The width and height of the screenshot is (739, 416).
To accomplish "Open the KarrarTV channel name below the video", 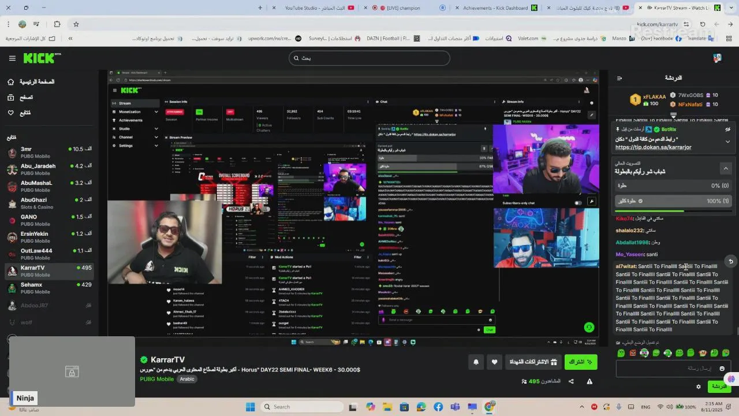I will point(167,359).
